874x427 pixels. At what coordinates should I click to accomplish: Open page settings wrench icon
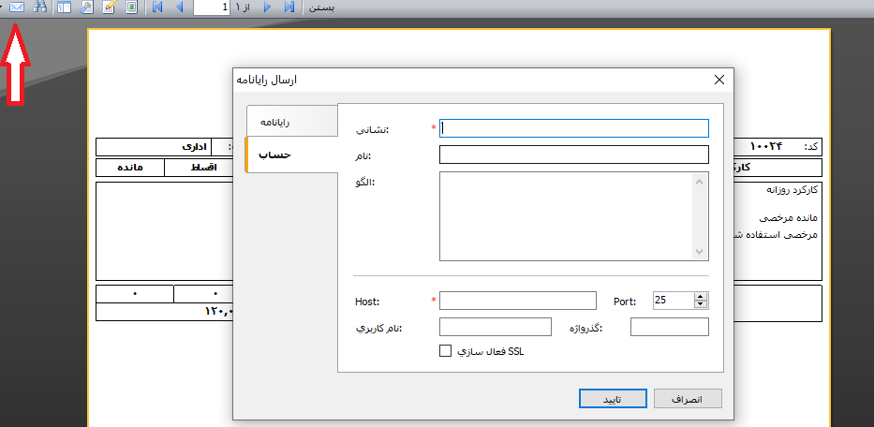pyautogui.click(x=86, y=7)
